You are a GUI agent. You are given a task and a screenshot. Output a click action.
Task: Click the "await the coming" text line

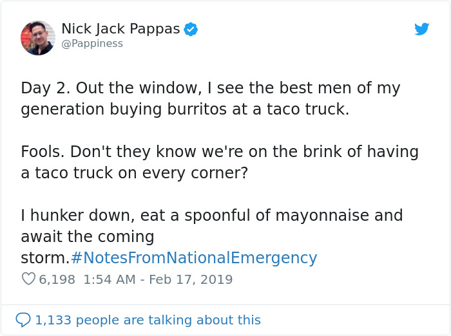[x=87, y=236]
